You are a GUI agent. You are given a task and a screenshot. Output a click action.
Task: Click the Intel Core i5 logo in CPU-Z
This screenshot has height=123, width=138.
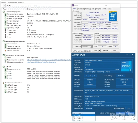click(113, 16)
